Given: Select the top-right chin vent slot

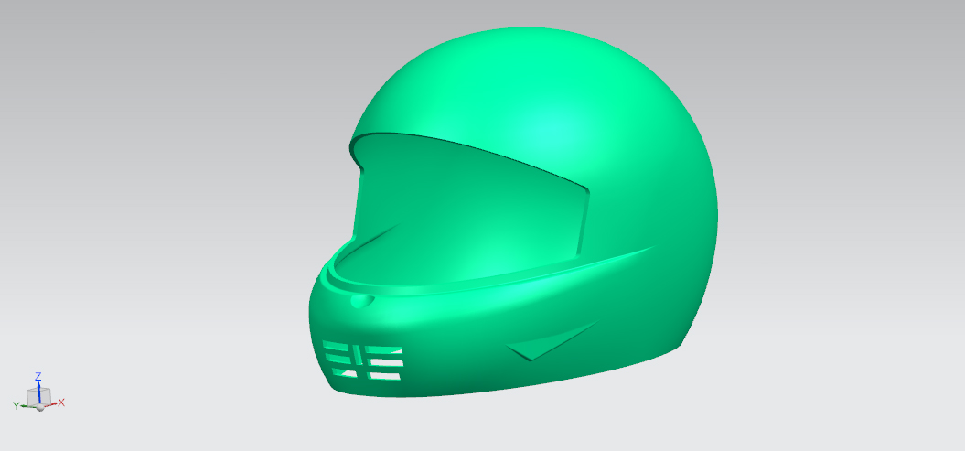Looking at the screenshot, I should (x=386, y=349).
